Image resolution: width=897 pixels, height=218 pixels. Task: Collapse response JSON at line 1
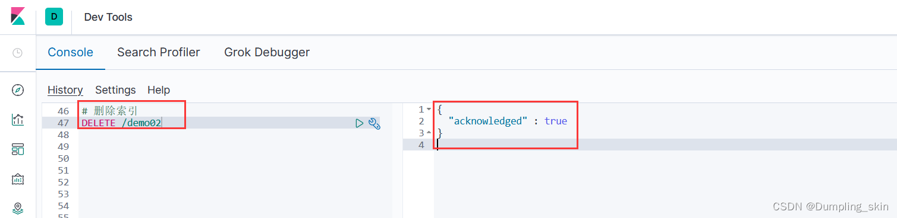pos(429,110)
